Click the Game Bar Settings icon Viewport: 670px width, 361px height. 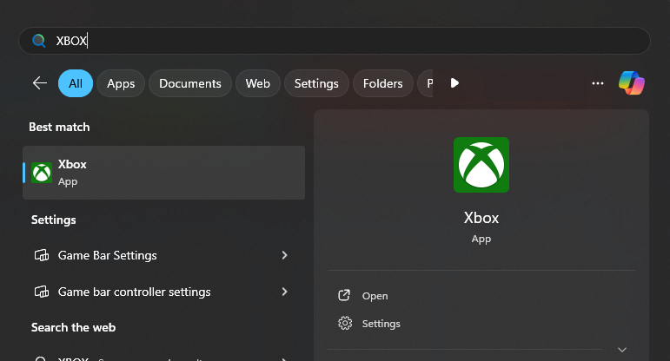pyautogui.click(x=41, y=255)
